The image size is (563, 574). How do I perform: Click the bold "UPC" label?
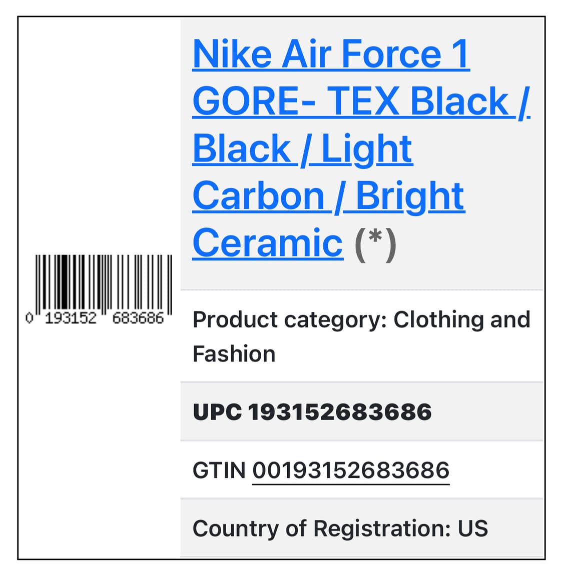217,412
